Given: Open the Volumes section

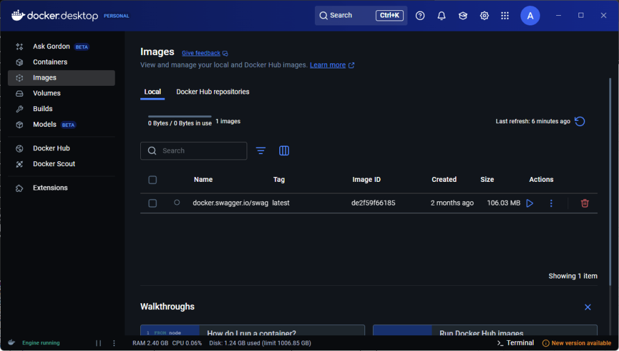Looking at the screenshot, I should click(61, 93).
